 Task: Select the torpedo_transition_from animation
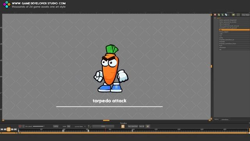click(x=234, y=43)
